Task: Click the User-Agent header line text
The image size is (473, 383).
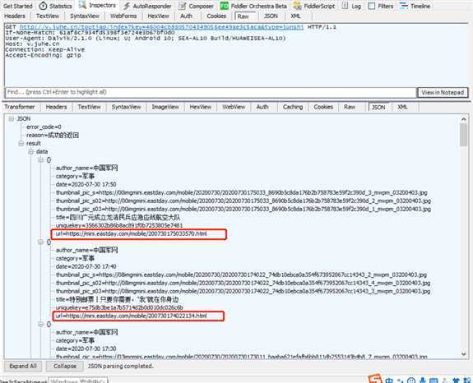Action: 146,39
